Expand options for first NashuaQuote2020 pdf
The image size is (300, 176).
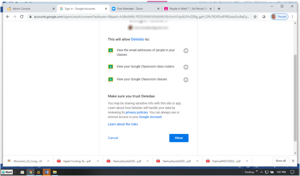pyautogui.click(x=148, y=161)
